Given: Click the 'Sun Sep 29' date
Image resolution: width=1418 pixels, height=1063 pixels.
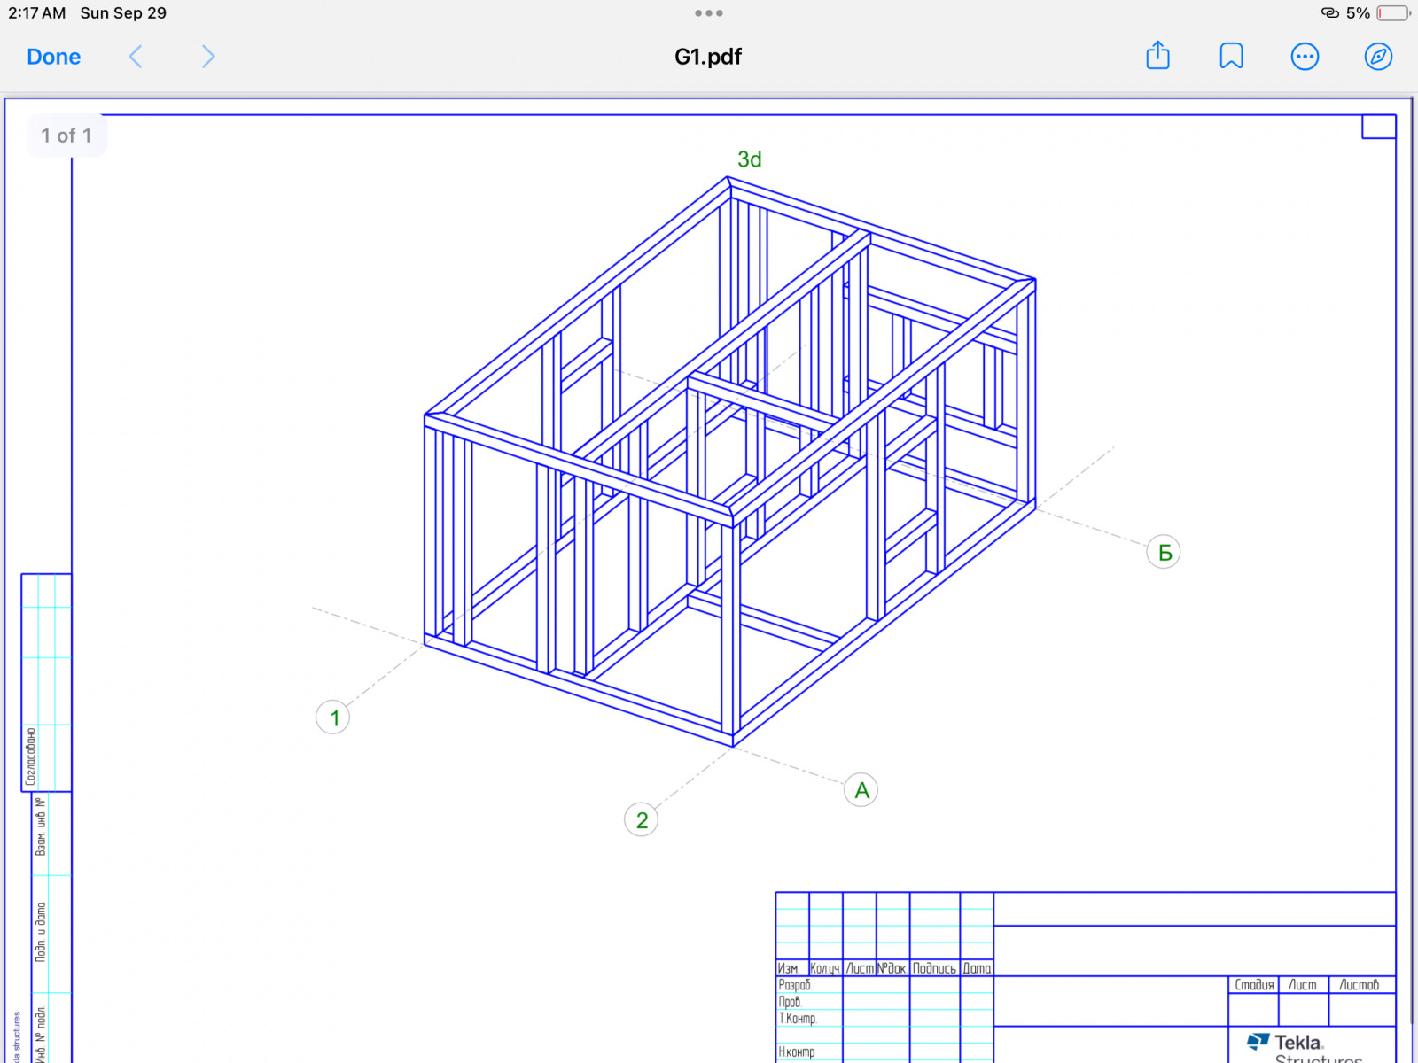Looking at the screenshot, I should tap(123, 13).
